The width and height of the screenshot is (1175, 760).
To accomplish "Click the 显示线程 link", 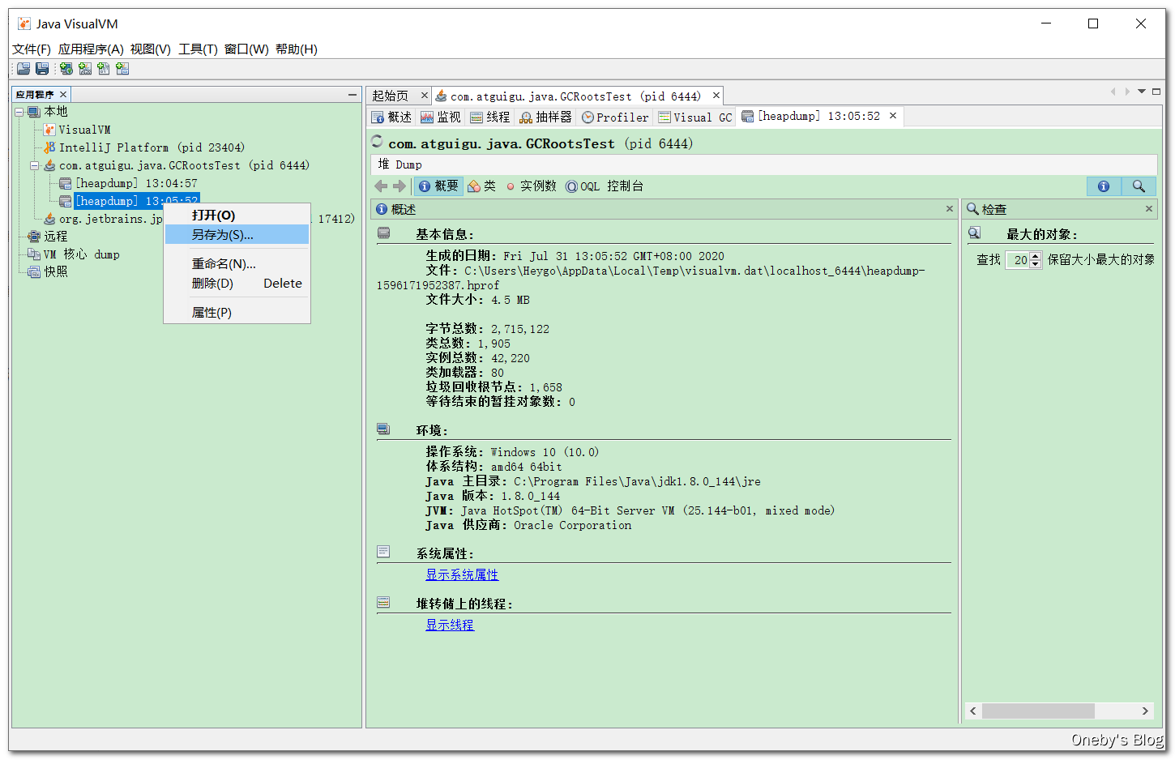I will (x=450, y=626).
